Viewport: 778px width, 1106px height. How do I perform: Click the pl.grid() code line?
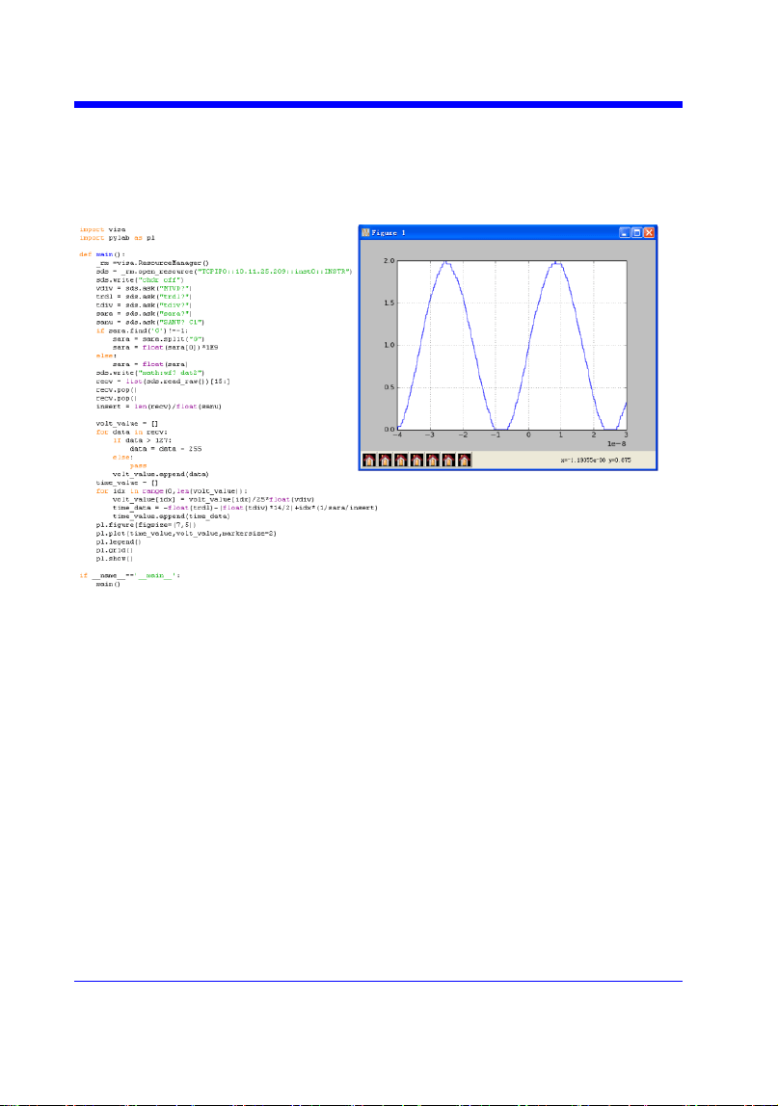(x=115, y=550)
